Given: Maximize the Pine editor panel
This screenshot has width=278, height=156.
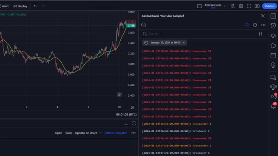Looking at the screenshot, I should coord(134,123).
